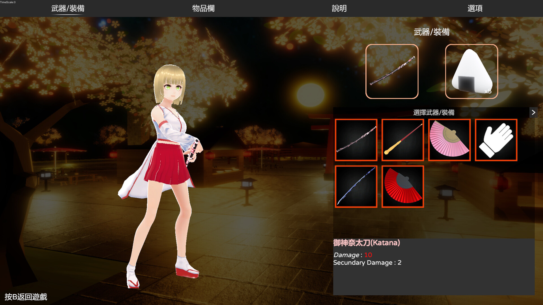The height and width of the screenshot is (305, 543).
Task: Click the red Damage value 10
Action: 368,255
